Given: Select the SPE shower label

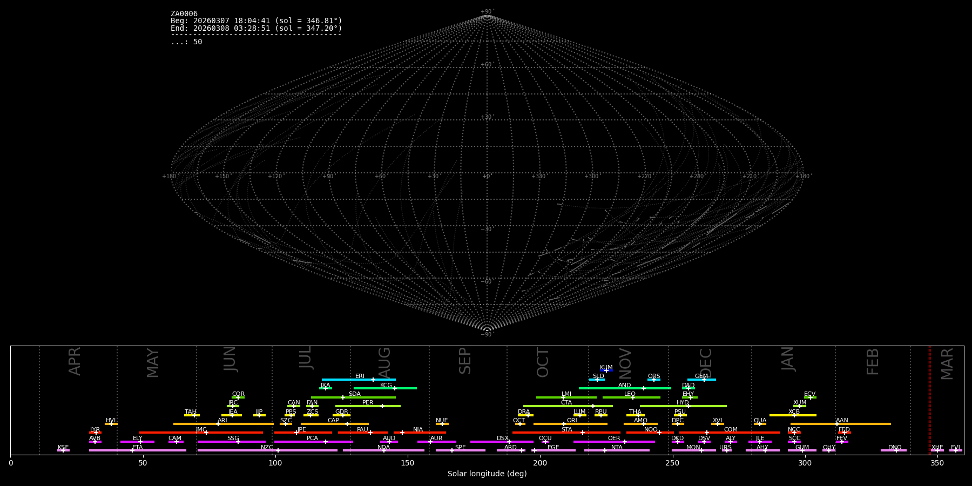Looking at the screenshot, I should [x=461, y=448].
